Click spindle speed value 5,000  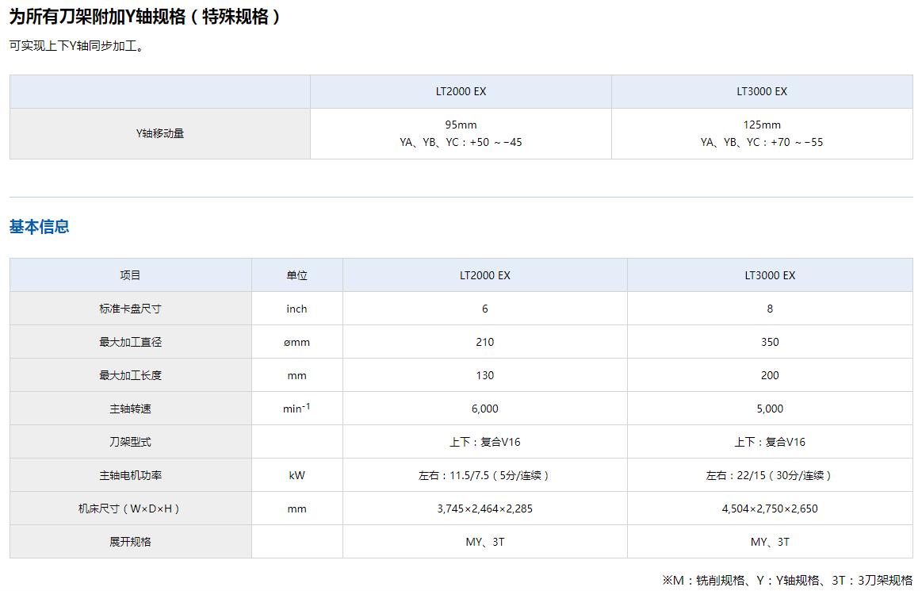pyautogui.click(x=770, y=409)
